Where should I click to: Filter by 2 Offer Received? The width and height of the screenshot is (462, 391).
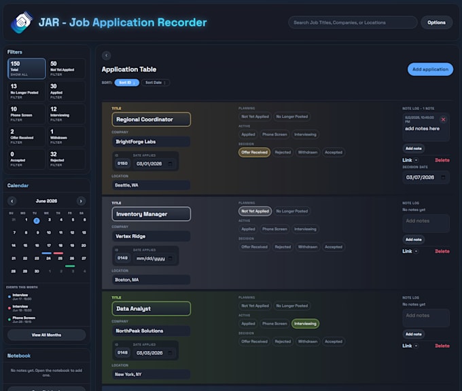pyautogui.click(x=26, y=136)
